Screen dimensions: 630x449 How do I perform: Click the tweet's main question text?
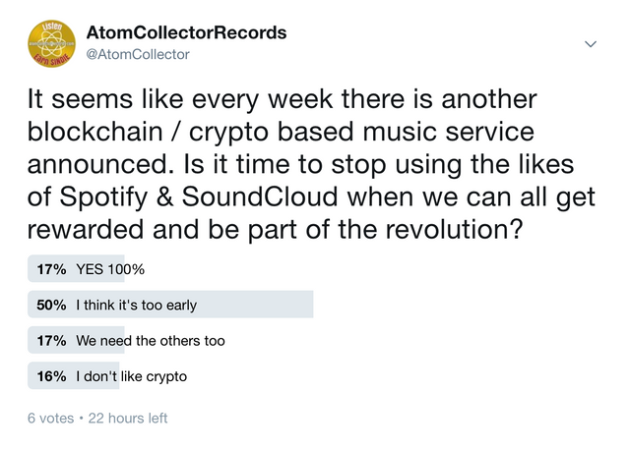(311, 164)
